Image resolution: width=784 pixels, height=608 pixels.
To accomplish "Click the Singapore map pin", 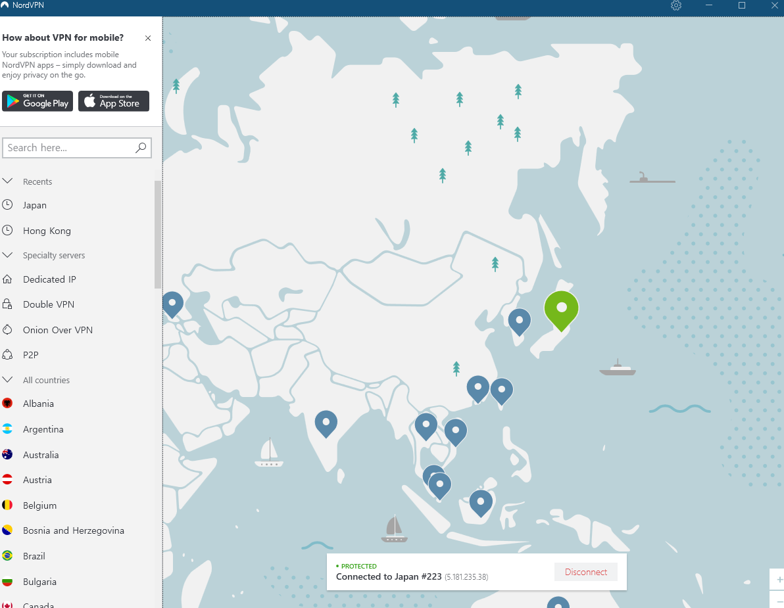I will coord(440,486).
